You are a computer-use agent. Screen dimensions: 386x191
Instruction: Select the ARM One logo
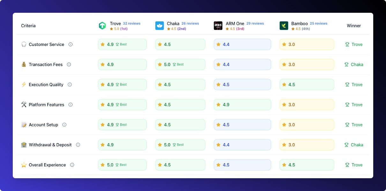pyautogui.click(x=218, y=25)
